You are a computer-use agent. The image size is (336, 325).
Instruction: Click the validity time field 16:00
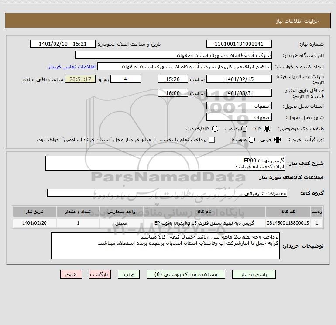(x=173, y=93)
